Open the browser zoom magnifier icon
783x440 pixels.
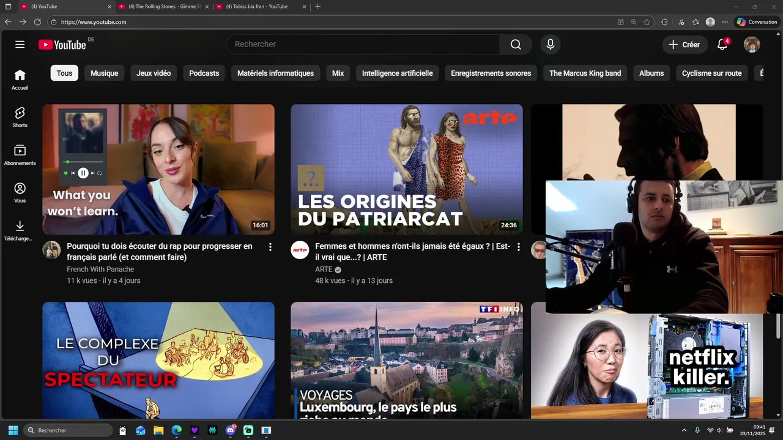coord(633,22)
